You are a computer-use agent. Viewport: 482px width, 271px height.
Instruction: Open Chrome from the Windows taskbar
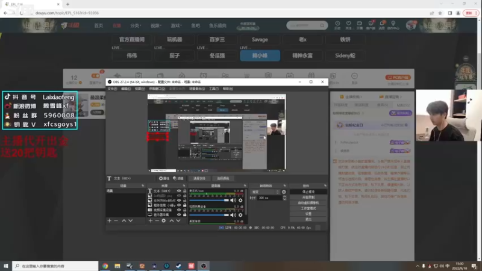[x=105, y=266]
